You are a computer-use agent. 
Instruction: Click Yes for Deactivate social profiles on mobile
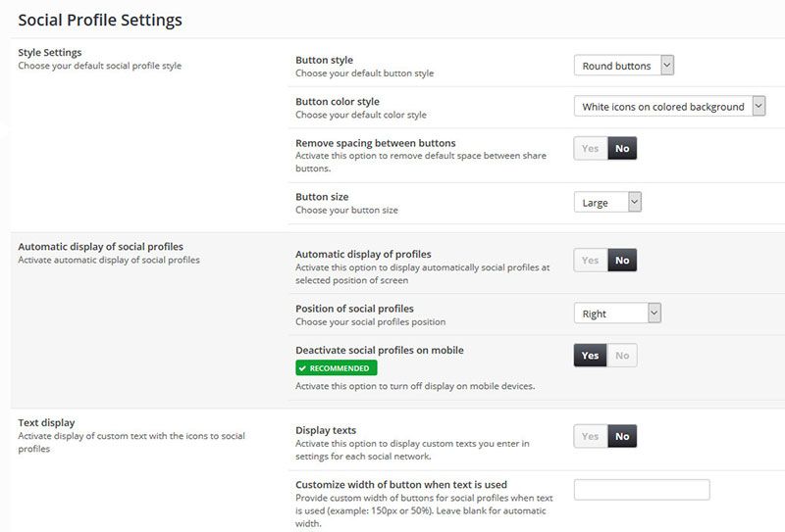591,356
